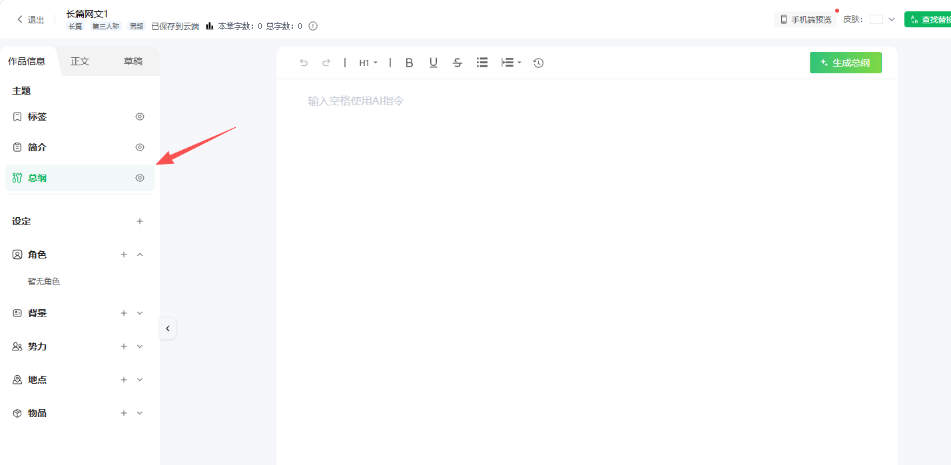Toggle visibility eye for 简介
The width and height of the screenshot is (951, 465).
click(x=140, y=147)
